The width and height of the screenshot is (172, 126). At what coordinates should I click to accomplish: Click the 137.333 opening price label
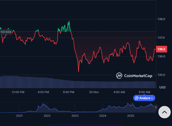pos(6,32)
